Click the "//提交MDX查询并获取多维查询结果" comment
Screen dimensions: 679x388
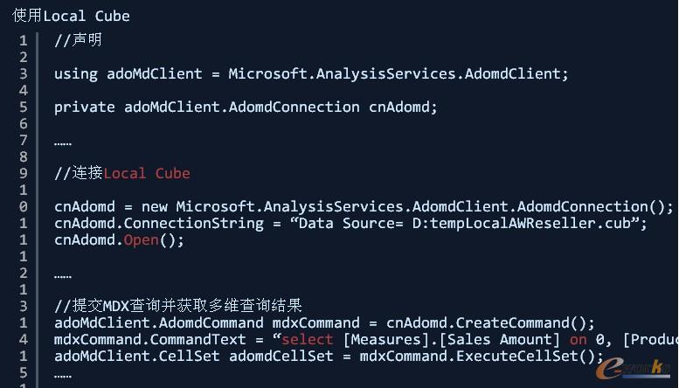tap(177, 306)
